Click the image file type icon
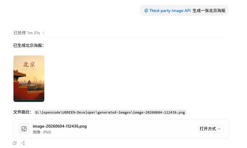The width and height of the screenshot is (247, 148). [x=24, y=129]
